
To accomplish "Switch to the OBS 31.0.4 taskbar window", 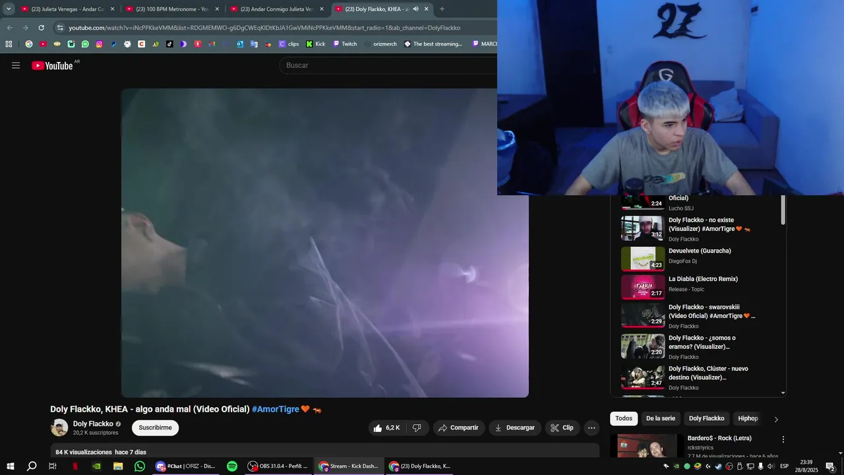I will coord(278,466).
